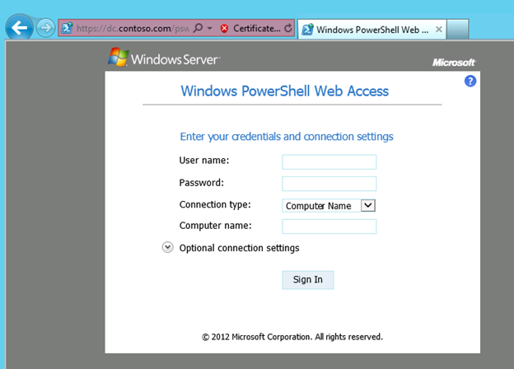Click the PowerShell site icon in address bar
Viewport: 514px width, 369px height.
click(68, 28)
